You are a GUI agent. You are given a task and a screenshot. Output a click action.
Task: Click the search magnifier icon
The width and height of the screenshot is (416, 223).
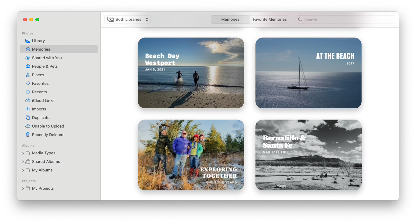pyautogui.click(x=300, y=20)
